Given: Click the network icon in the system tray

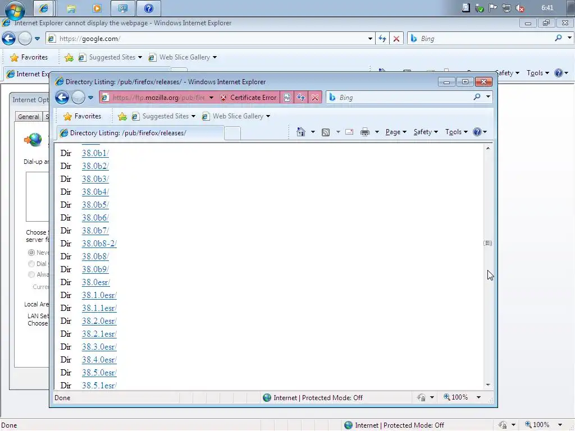Looking at the screenshot, I should coord(506,8).
